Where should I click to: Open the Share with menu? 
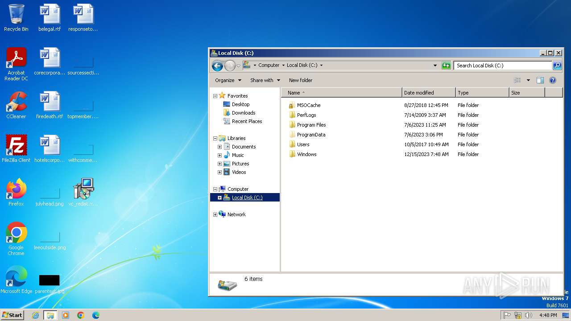pos(265,80)
